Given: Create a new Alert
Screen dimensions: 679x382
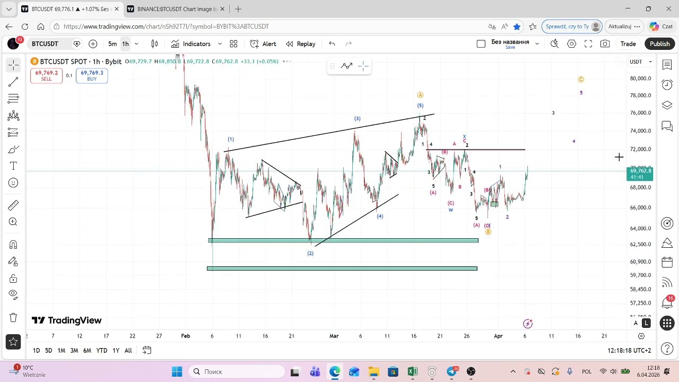Looking at the screenshot, I should click(x=263, y=44).
